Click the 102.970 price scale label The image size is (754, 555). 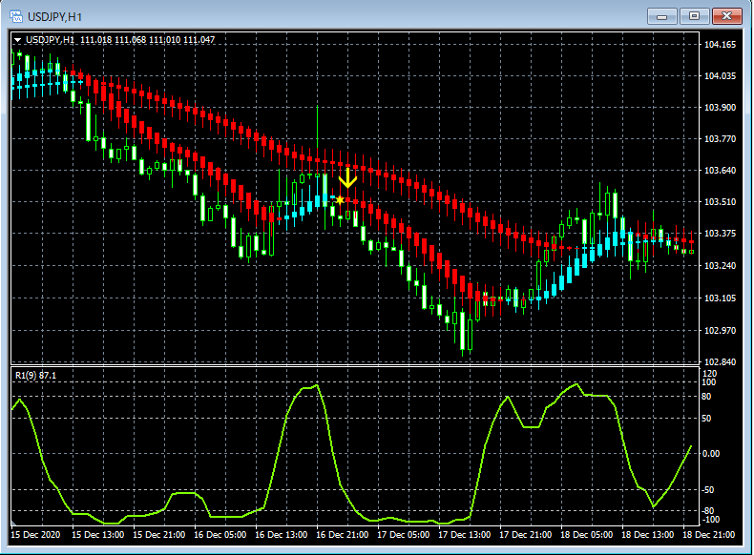(720, 330)
